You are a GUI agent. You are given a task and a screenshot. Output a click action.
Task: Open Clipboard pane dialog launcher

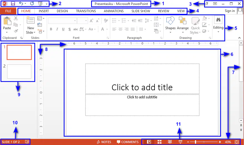[x=22, y=38]
